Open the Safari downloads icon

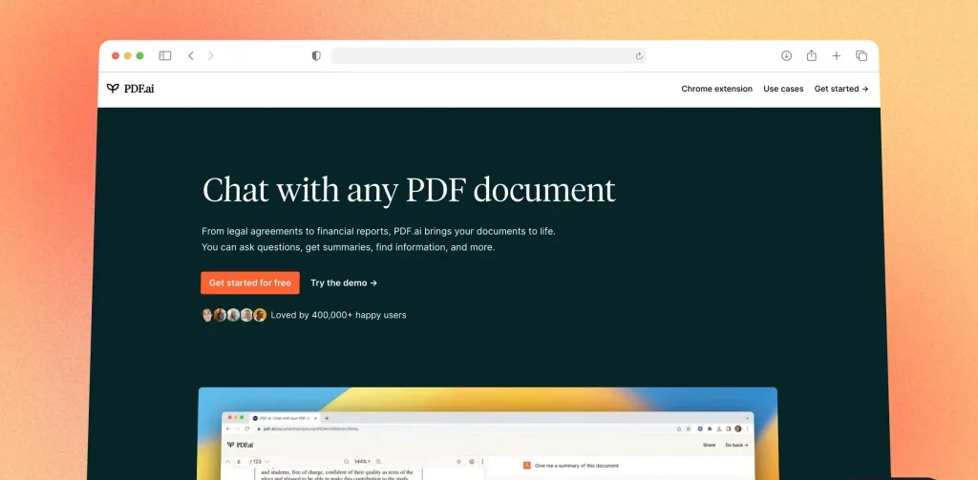tap(786, 56)
